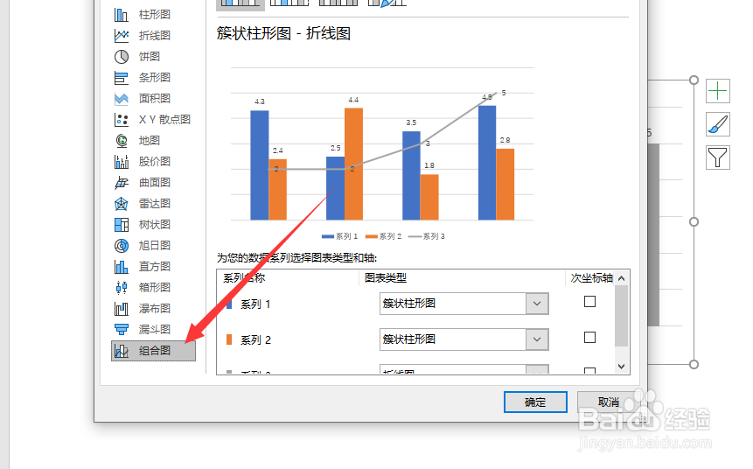Click the 次坐标轴 column header
Image resolution: width=753 pixels, height=469 pixels.
(591, 277)
